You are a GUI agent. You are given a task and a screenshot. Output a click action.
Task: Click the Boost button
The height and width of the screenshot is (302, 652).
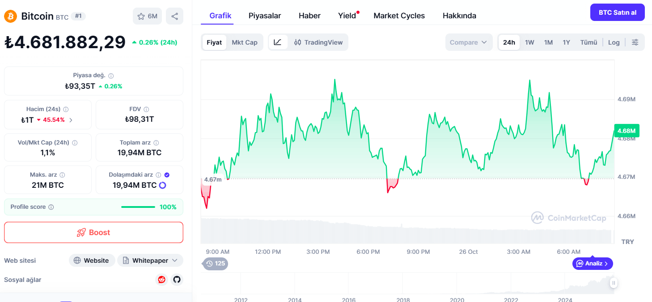(x=93, y=232)
